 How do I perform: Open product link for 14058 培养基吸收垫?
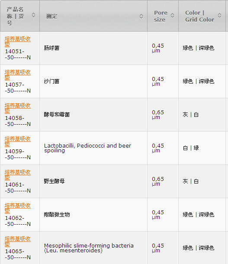pos(17,108)
